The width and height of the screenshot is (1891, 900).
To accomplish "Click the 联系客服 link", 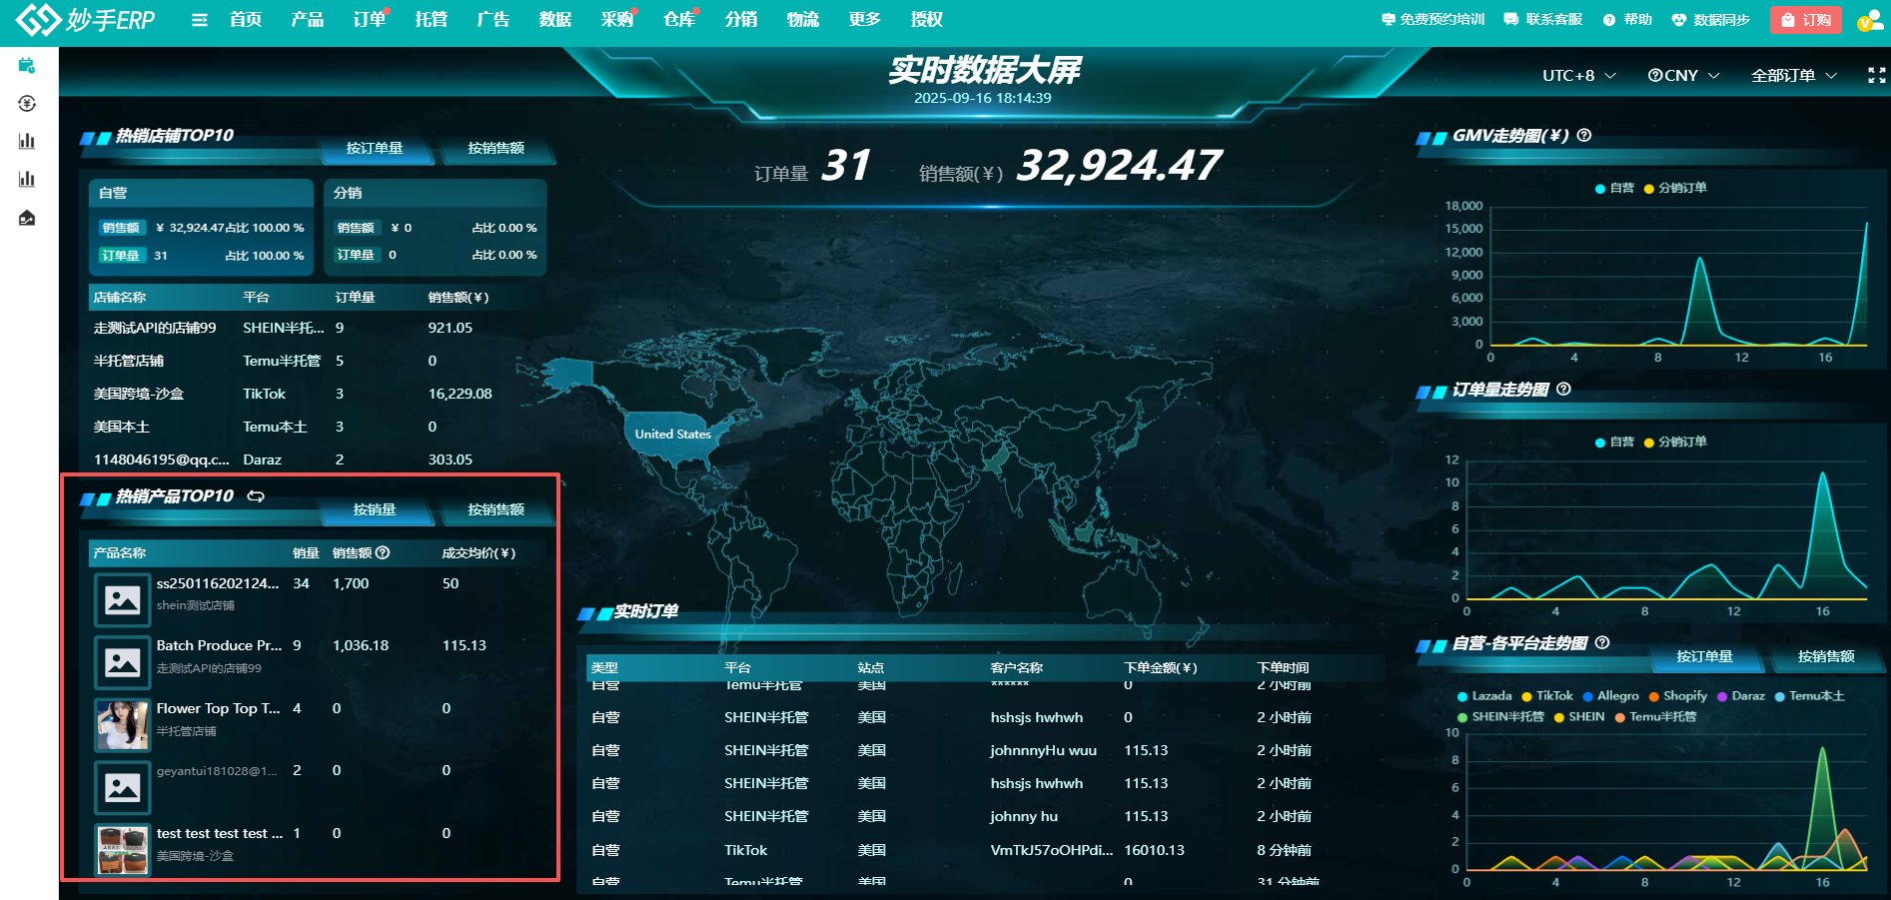I will tap(1543, 20).
